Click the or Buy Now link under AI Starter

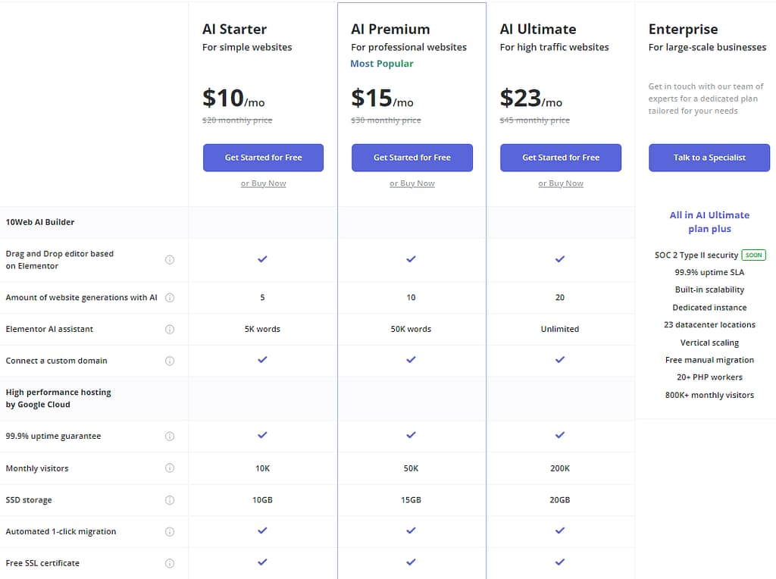(262, 183)
